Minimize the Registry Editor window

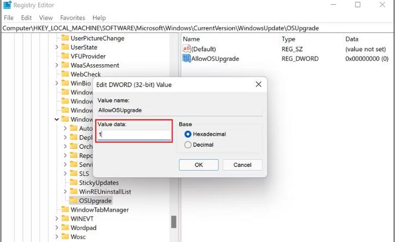point(333,5)
